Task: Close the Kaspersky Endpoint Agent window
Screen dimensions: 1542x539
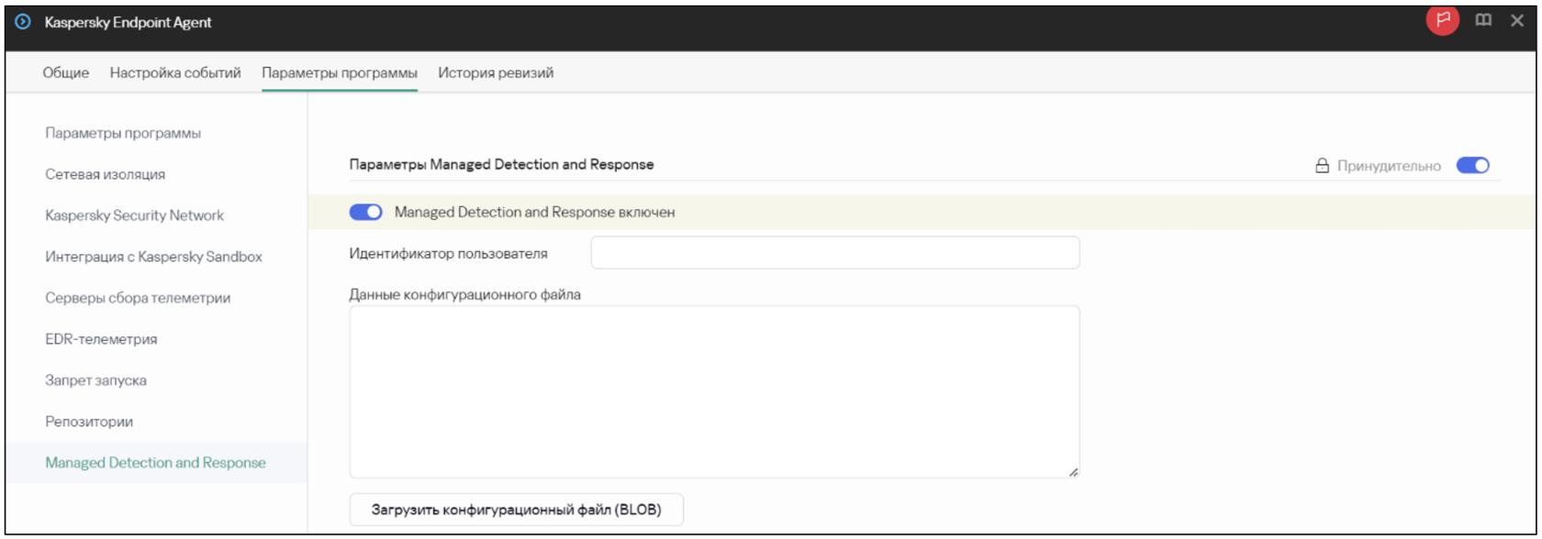Action: [1517, 20]
